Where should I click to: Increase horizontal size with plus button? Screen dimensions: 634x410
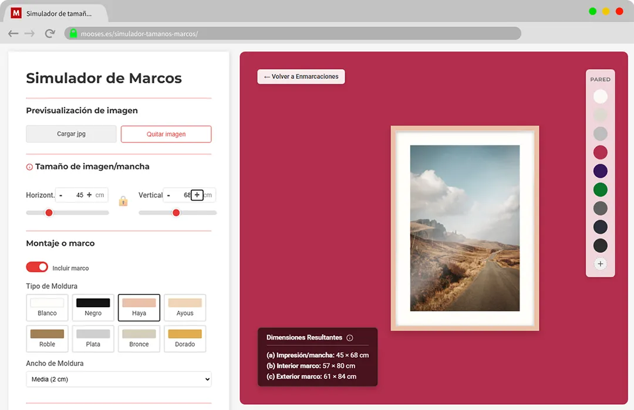point(89,195)
